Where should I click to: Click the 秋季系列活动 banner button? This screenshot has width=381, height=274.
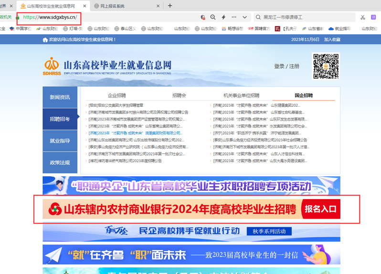coord(269,232)
